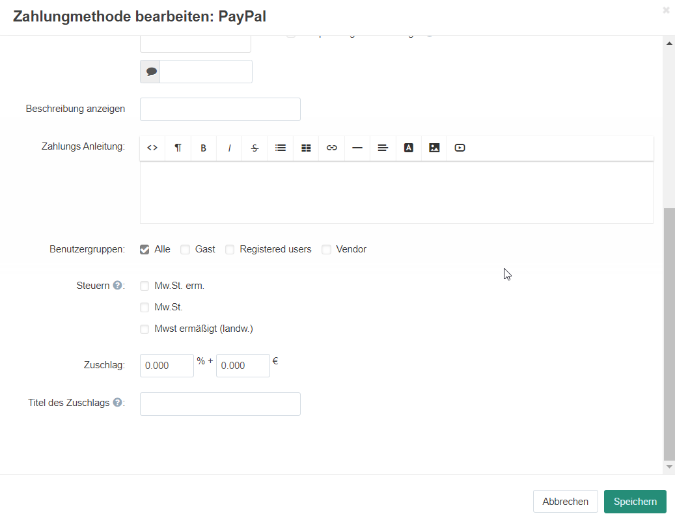Click the scrollbar down arrow

point(669,466)
